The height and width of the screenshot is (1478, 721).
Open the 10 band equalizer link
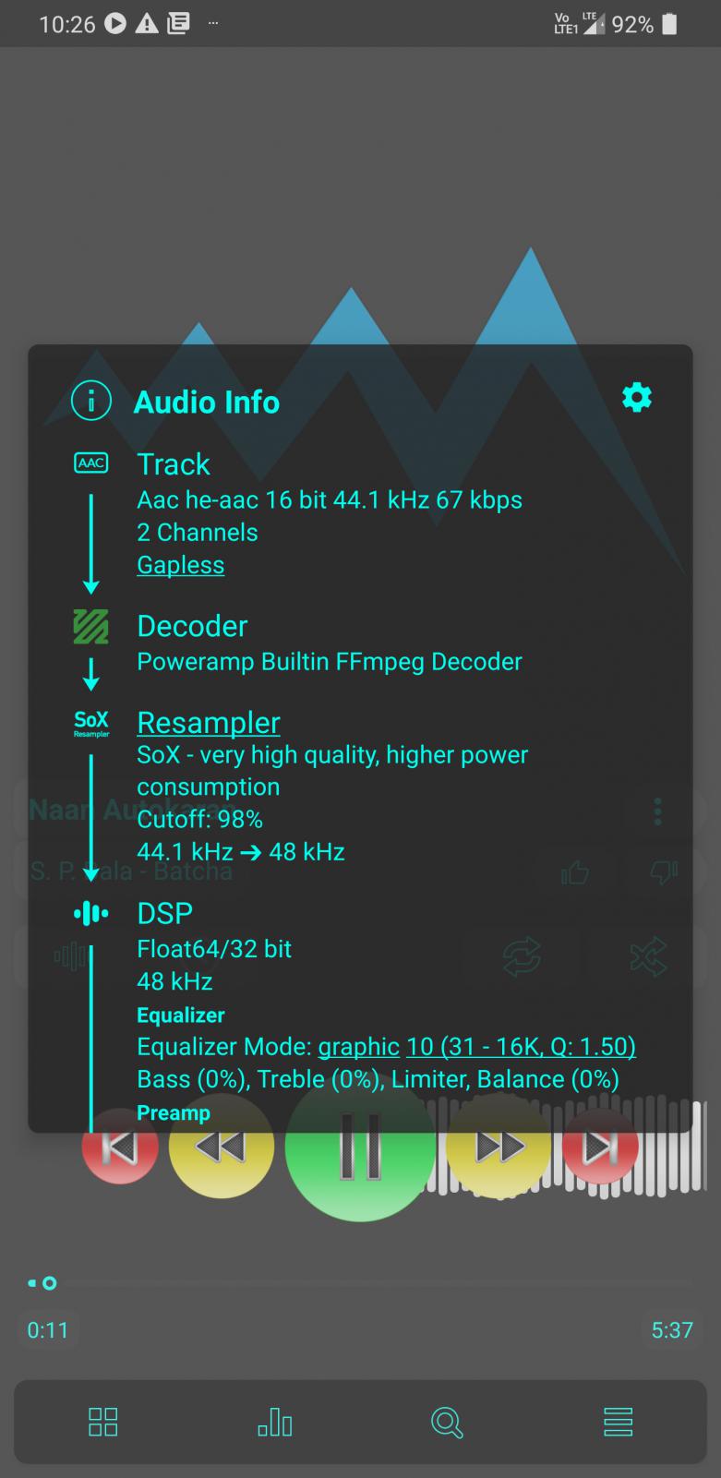coord(521,1047)
